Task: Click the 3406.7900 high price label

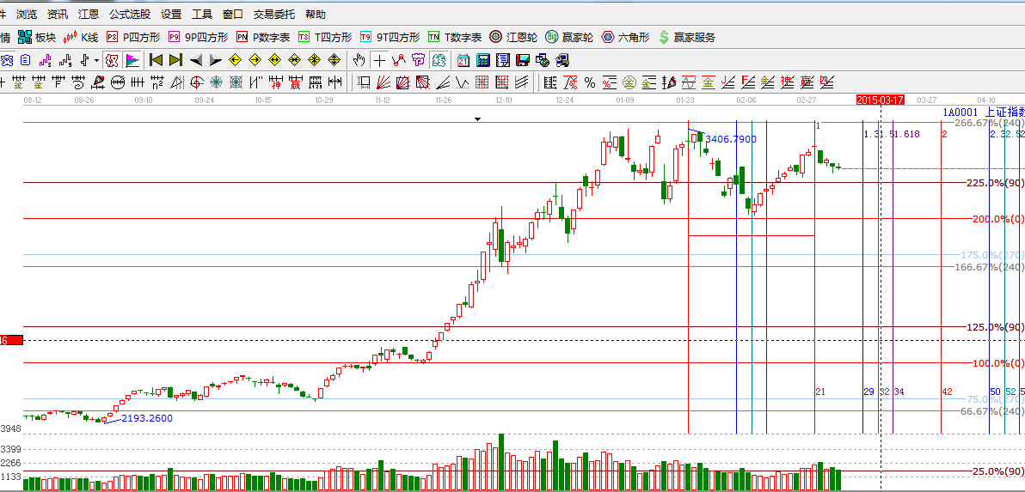Action: pyautogui.click(x=731, y=139)
